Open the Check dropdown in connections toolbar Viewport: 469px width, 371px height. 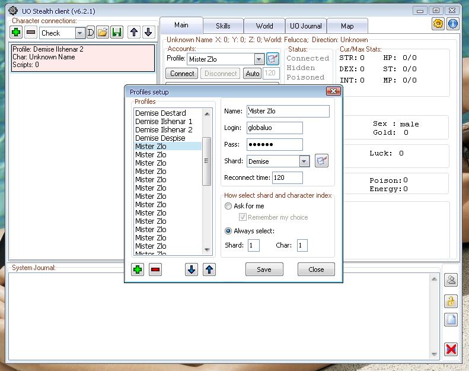tap(80, 33)
